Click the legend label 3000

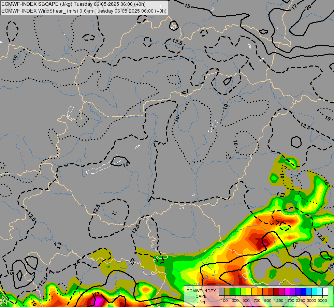click(311, 301)
